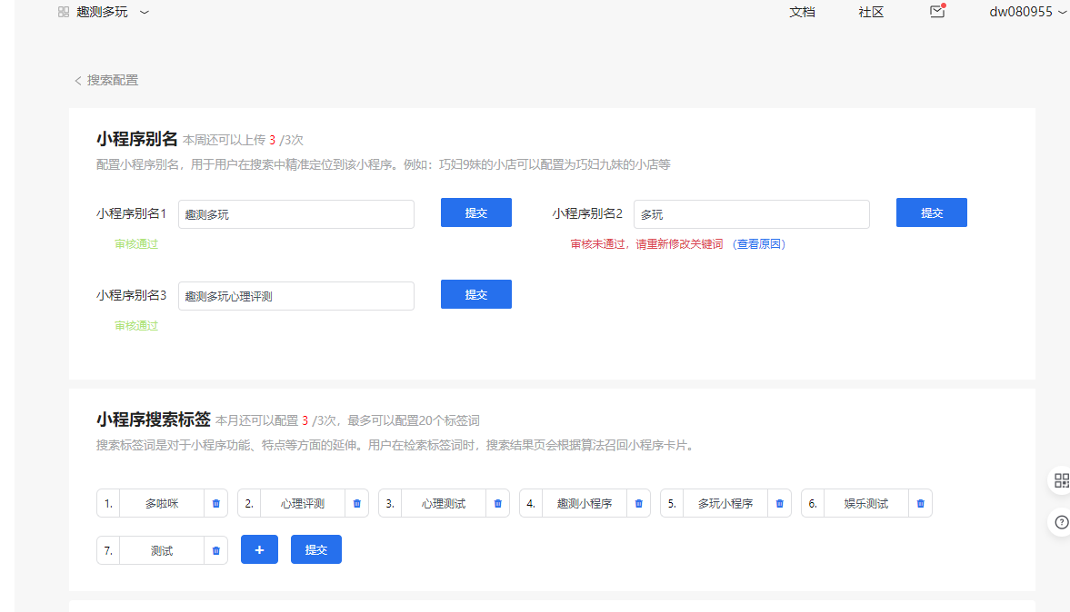Open the 查看原因 link
The height and width of the screenshot is (612, 1070).
(x=759, y=244)
